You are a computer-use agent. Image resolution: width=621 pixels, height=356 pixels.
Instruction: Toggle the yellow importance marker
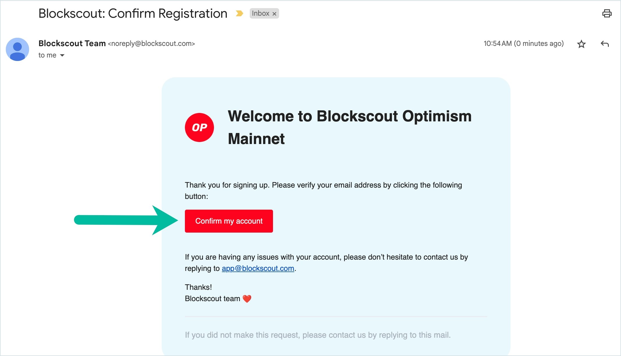239,13
